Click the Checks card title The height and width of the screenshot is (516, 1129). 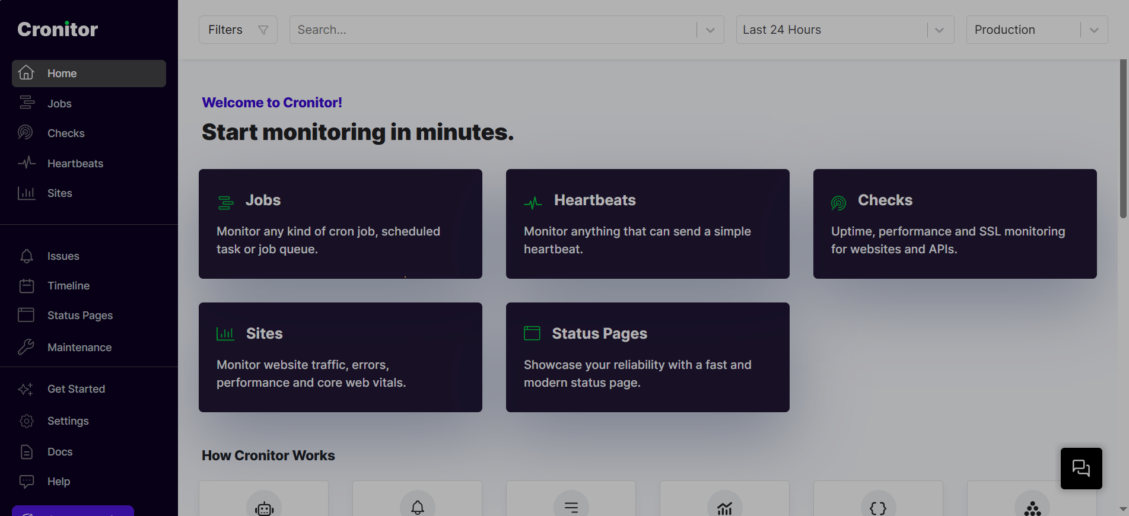(x=885, y=200)
